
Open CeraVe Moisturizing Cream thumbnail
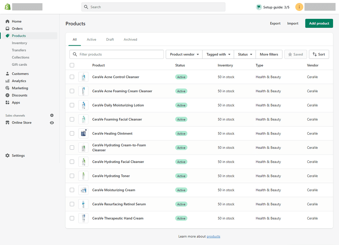(83, 190)
